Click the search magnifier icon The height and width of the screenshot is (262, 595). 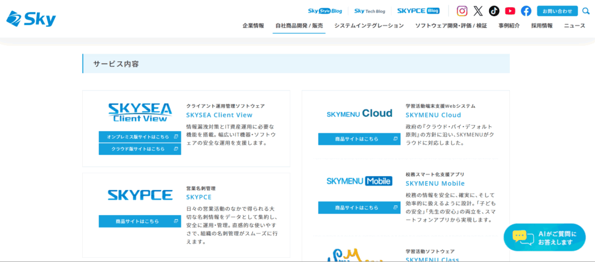pyautogui.click(x=586, y=11)
